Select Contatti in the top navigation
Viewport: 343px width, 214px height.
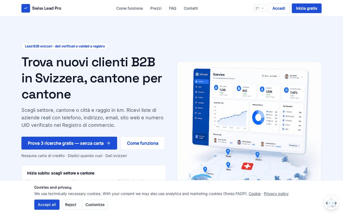pos(191,8)
